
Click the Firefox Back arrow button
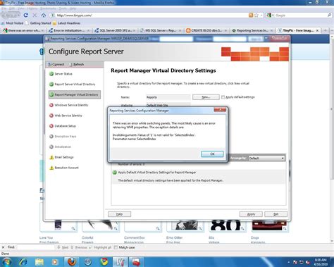pyautogui.click(x=6, y=15)
